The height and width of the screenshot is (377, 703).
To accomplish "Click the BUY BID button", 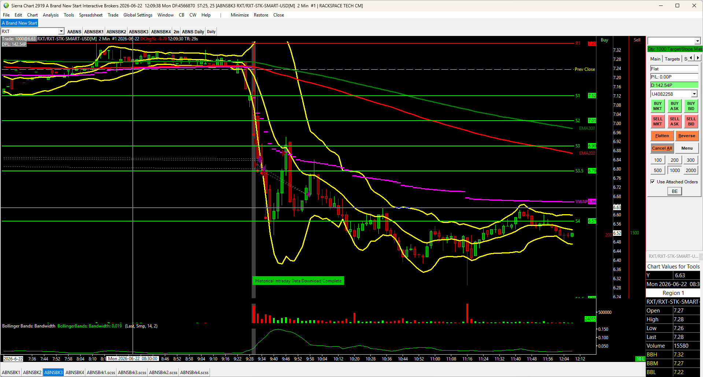I will point(691,106).
